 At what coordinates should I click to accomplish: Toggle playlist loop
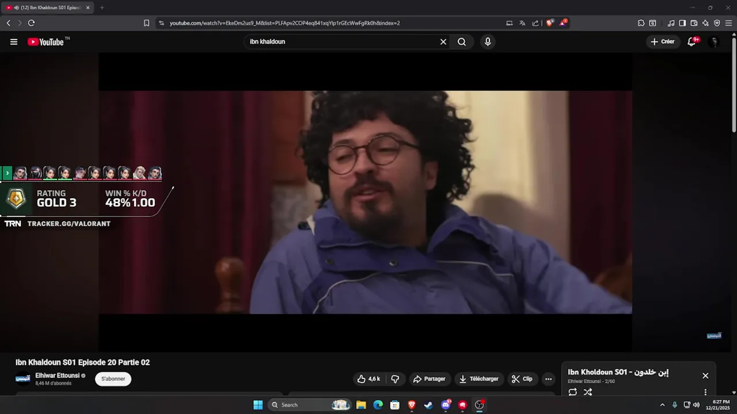click(572, 392)
